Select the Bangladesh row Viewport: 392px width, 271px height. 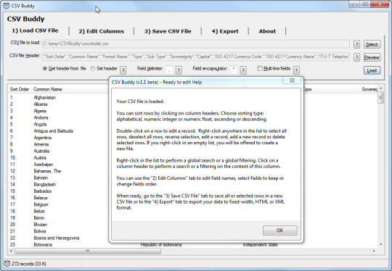point(45,184)
